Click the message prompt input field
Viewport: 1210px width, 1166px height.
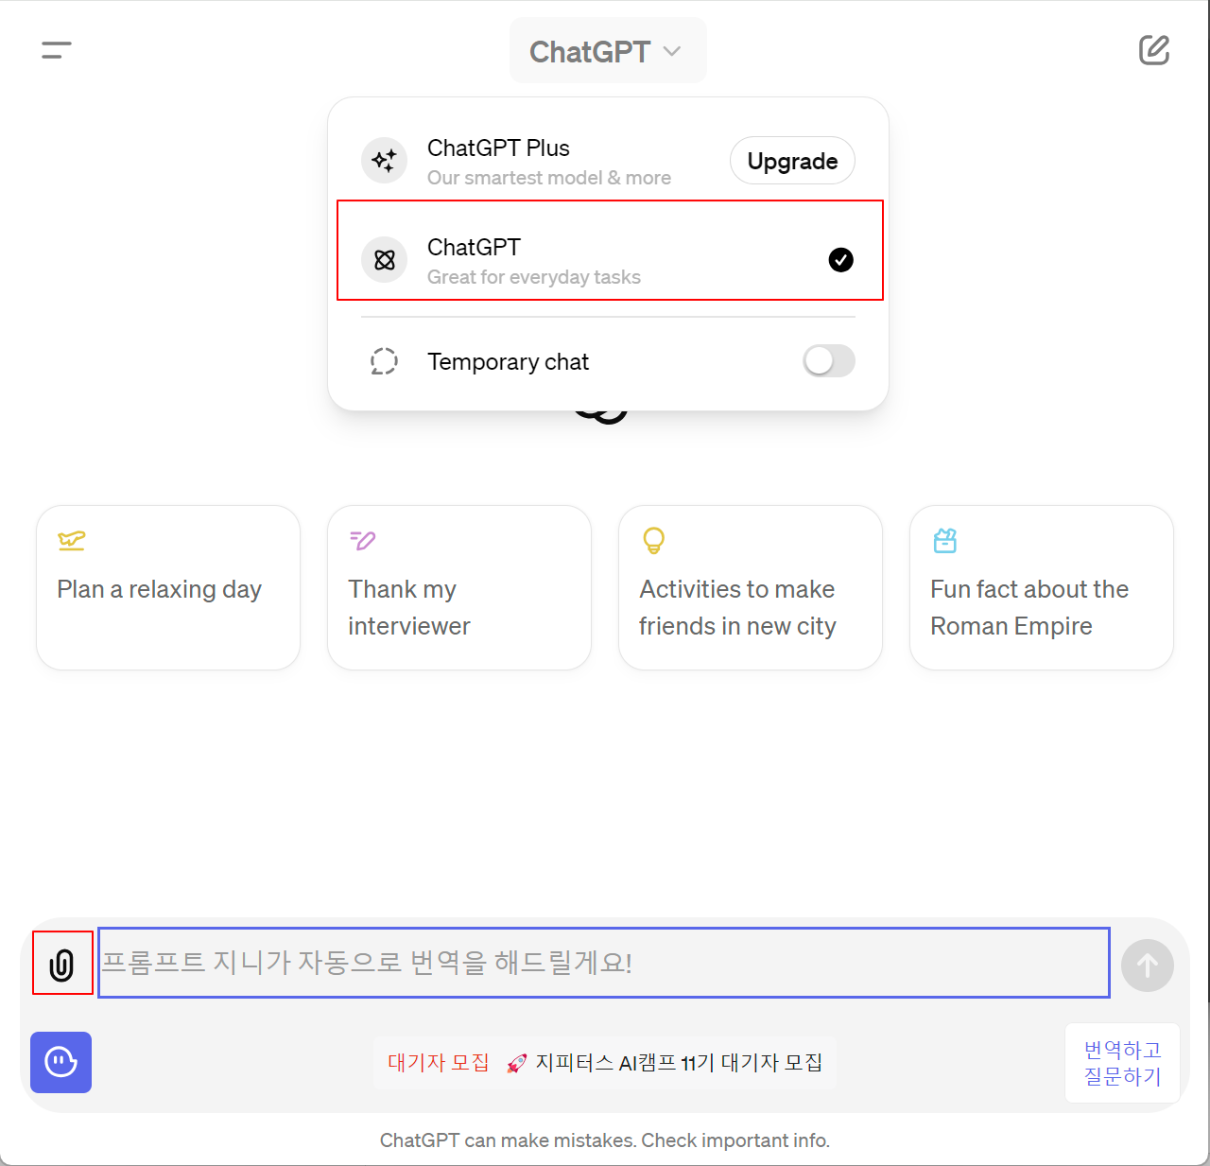604,963
